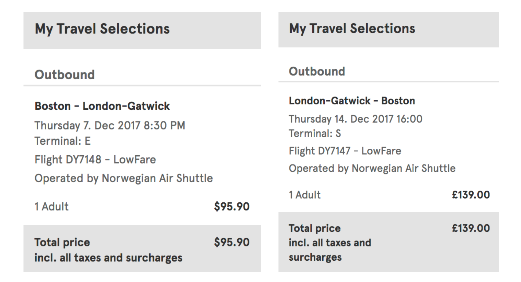
Task: Click the $95.90 total price amount
Action: [x=232, y=242]
